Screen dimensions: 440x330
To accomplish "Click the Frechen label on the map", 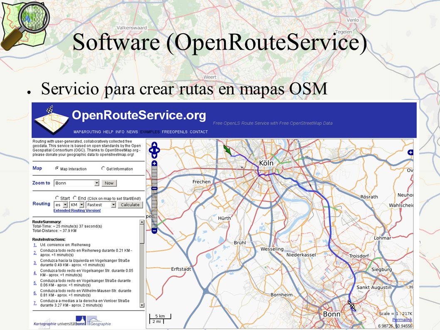I will (201, 182).
